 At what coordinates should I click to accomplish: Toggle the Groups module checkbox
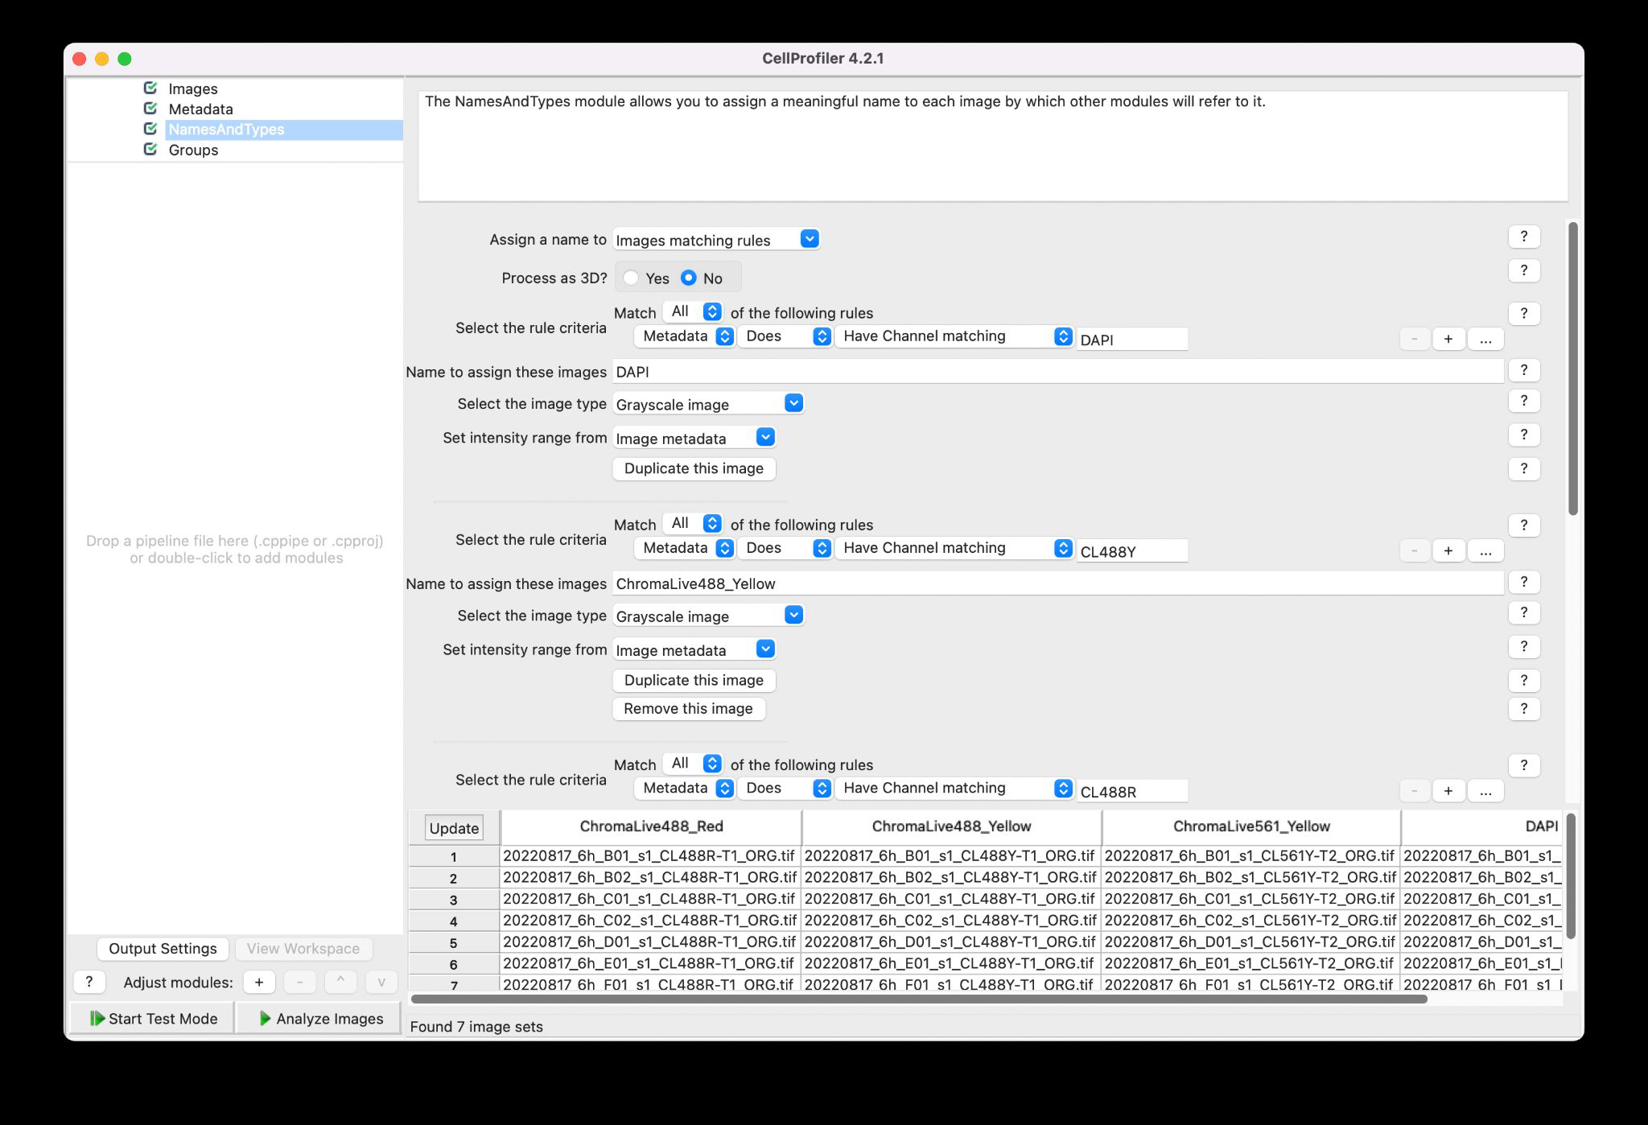point(150,150)
